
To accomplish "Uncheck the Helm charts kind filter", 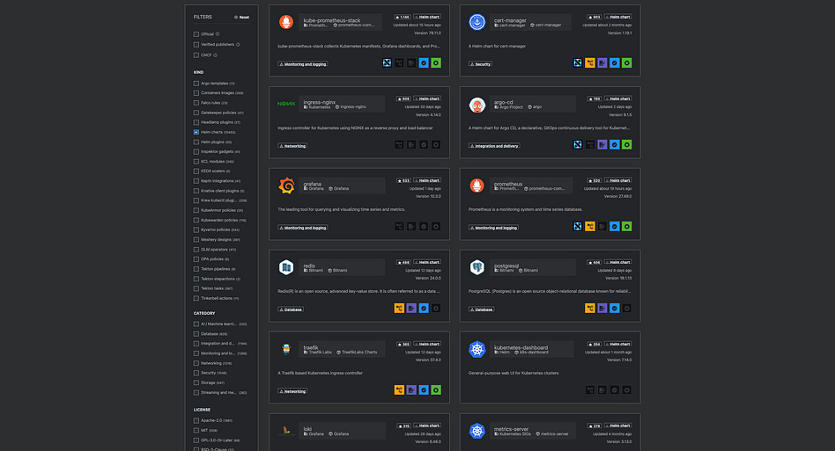I will [x=196, y=132].
